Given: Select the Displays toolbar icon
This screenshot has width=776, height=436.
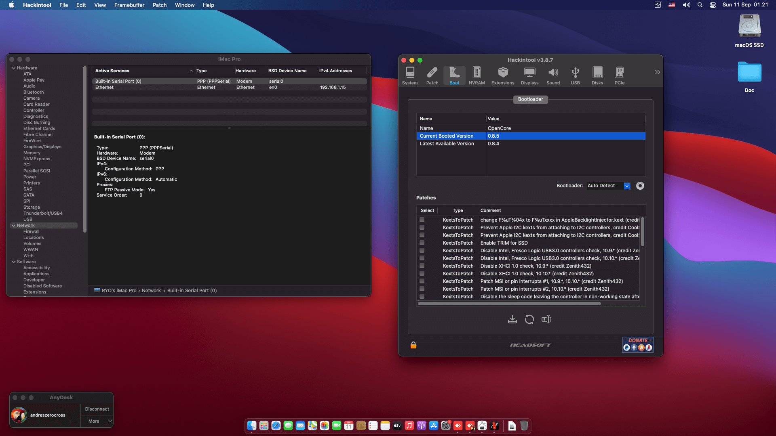Looking at the screenshot, I should click(529, 75).
